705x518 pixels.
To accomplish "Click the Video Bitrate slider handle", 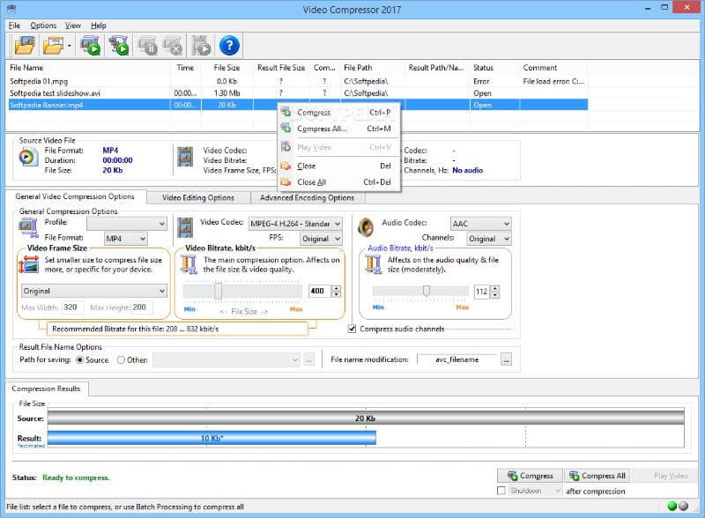I will [219, 291].
